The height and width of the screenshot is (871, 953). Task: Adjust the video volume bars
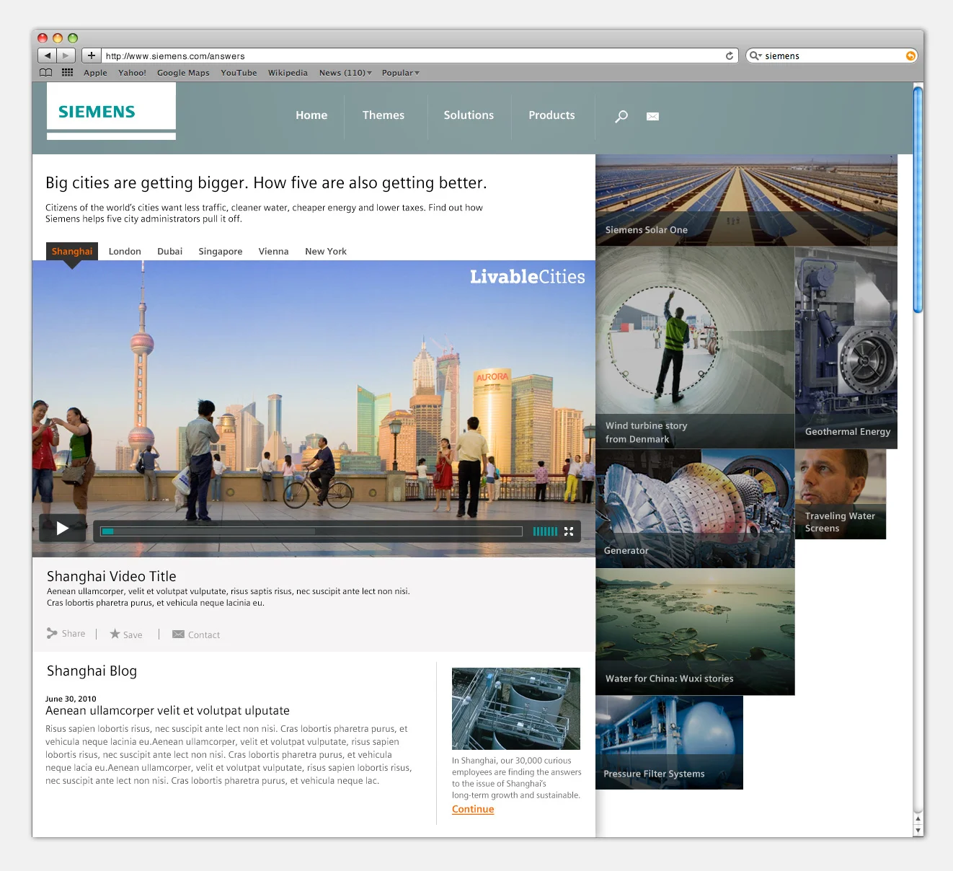pos(545,531)
